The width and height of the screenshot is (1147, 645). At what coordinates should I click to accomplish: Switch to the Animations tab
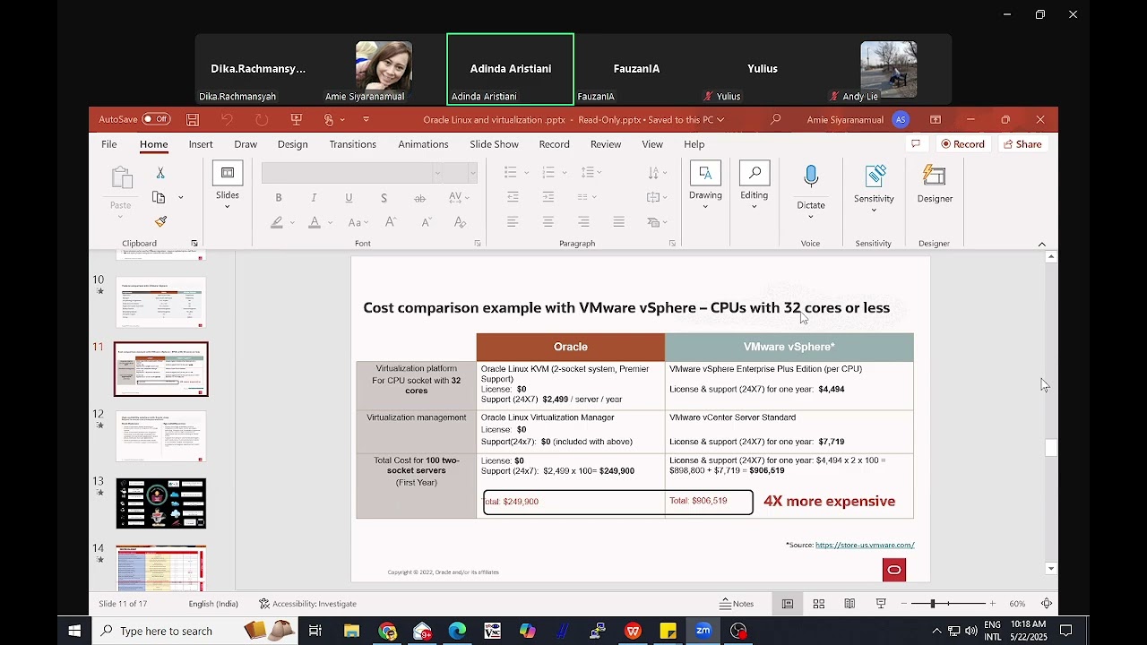(x=423, y=144)
